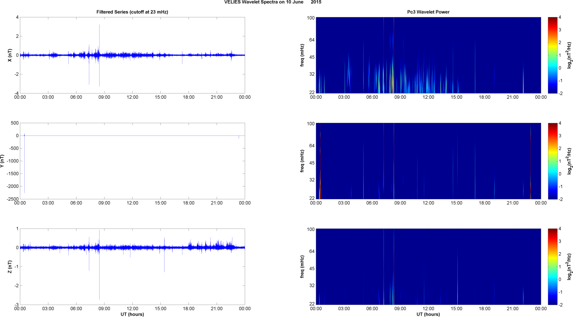Viewport: 573px width, 317px height.
Task: Click the large negative Y-series spike near 00:30
Action: click(24, 164)
